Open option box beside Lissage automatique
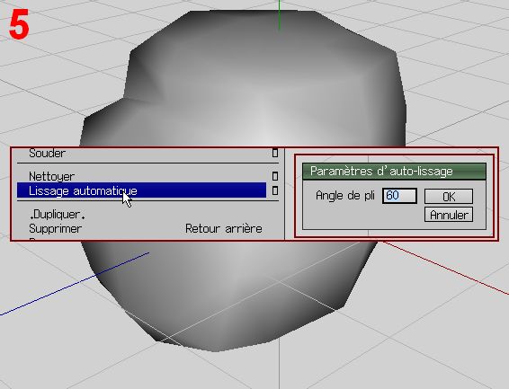Viewport: 509px width, 389px height. (275, 190)
